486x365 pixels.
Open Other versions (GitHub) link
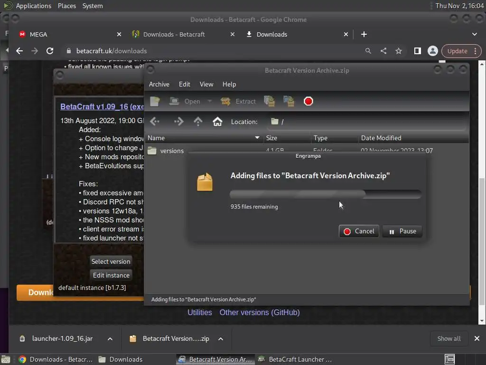point(260,313)
